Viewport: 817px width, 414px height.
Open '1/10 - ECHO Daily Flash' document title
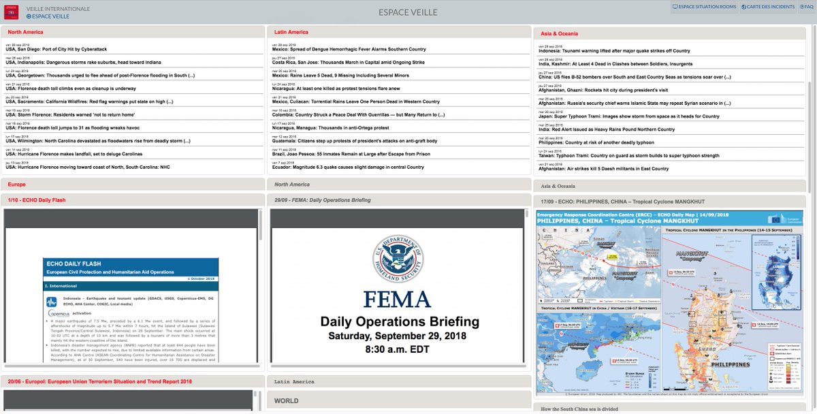pos(37,200)
